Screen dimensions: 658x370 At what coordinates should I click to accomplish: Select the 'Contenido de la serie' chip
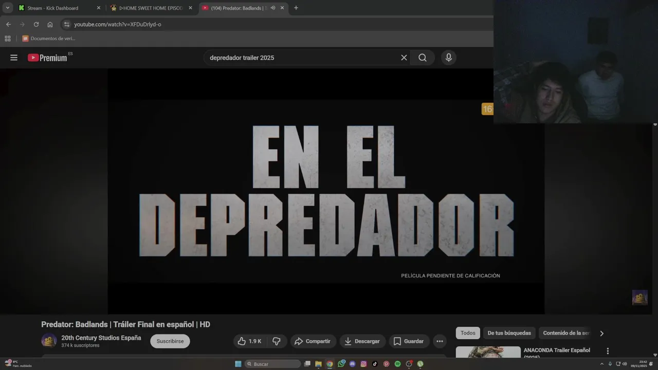[566, 333]
